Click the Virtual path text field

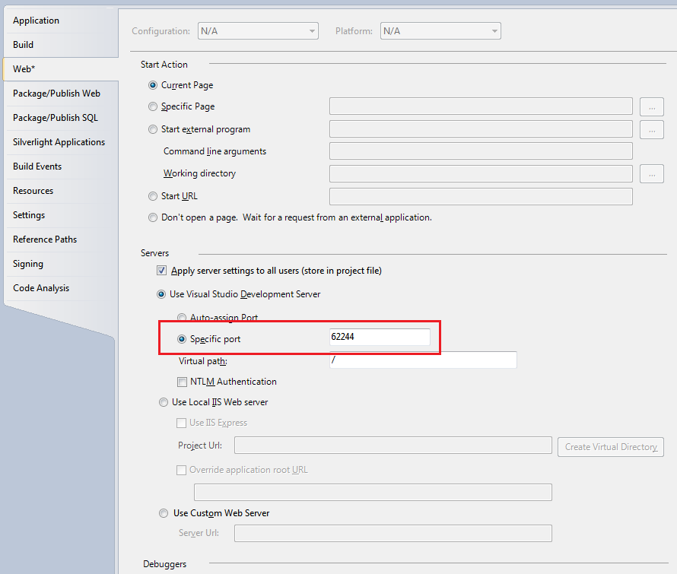(x=422, y=360)
